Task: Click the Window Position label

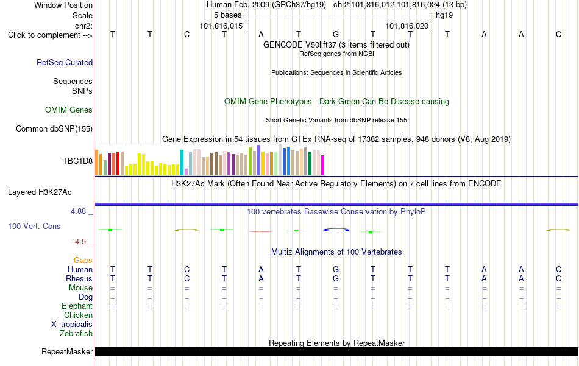Action: [63, 5]
